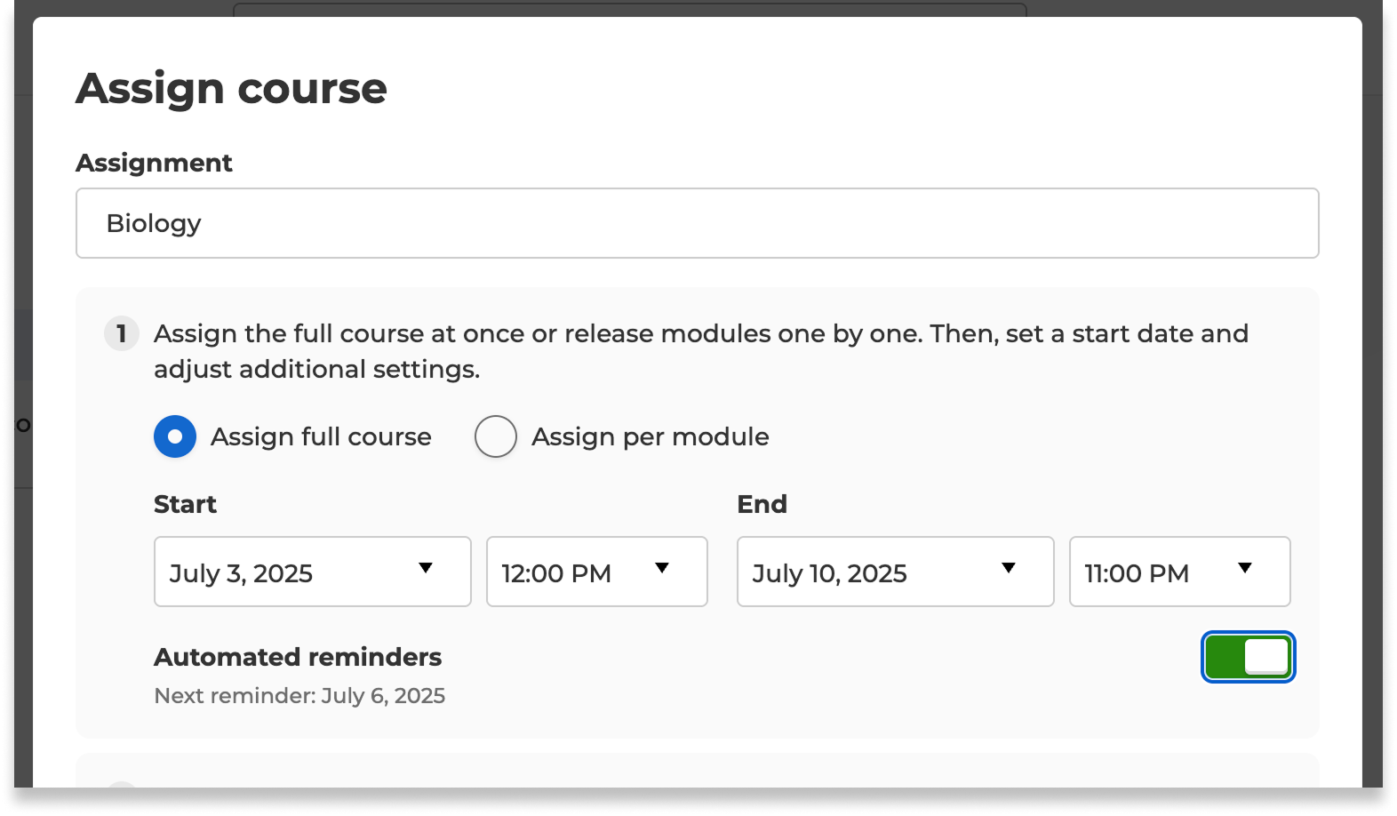Screen dimensions: 1397x816
Task: Click the 11:00 PM dropdown arrow icon
Action: tap(1245, 568)
